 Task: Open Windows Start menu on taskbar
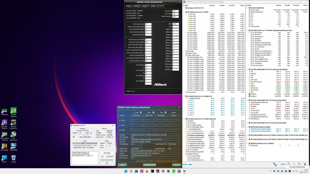coord(126,171)
